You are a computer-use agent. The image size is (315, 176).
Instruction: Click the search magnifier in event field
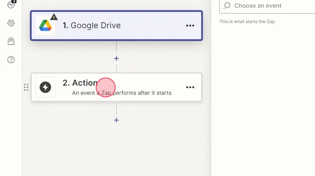click(227, 5)
